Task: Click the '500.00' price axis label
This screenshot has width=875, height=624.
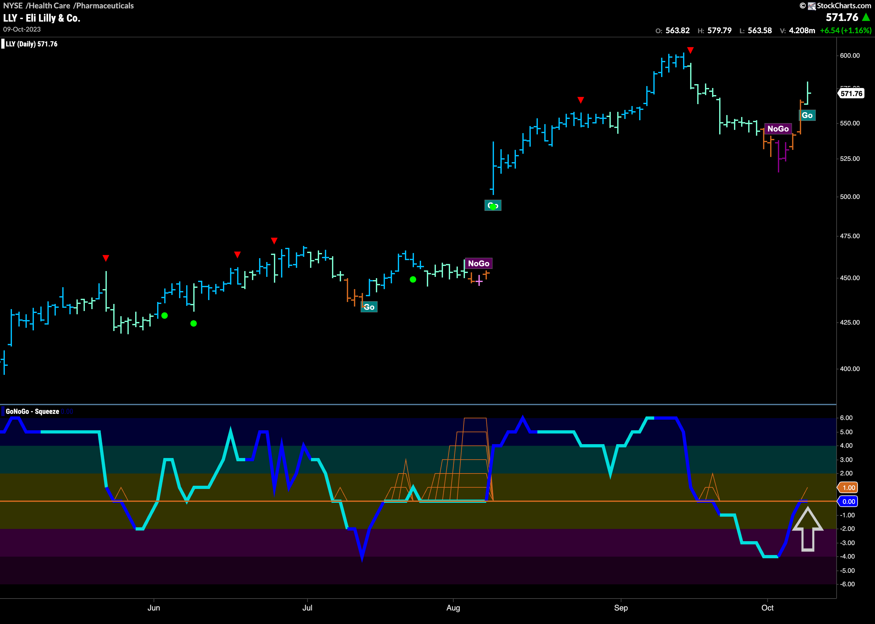Action: pos(850,197)
